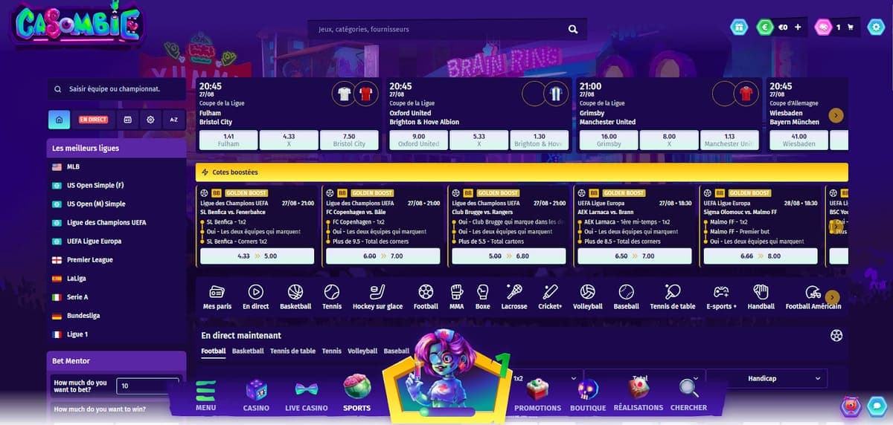The image size is (893, 425).
Task: Open the shopping cart icon
Action: tap(851, 27)
